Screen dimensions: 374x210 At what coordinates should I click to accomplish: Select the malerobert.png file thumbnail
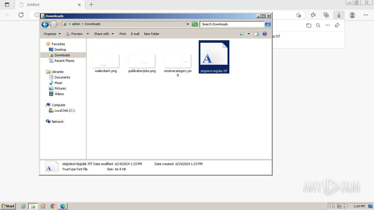(x=106, y=61)
